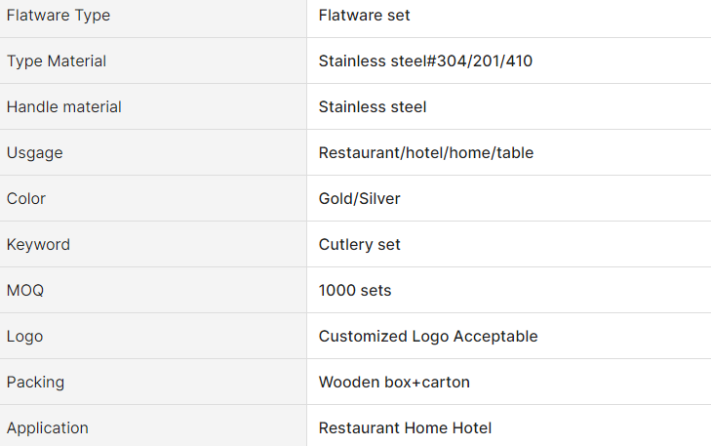This screenshot has width=711, height=446.
Task: Select the 'Flatware set' value text
Action: coord(364,16)
